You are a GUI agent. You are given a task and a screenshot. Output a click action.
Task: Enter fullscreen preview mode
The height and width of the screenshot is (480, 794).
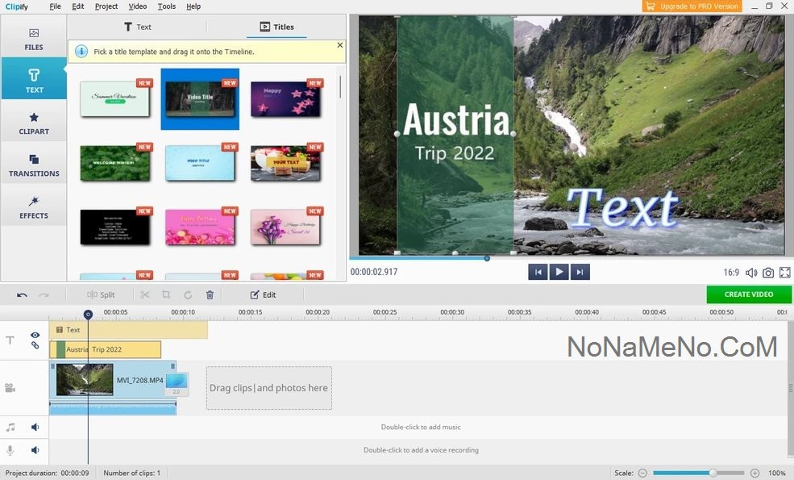click(x=784, y=273)
